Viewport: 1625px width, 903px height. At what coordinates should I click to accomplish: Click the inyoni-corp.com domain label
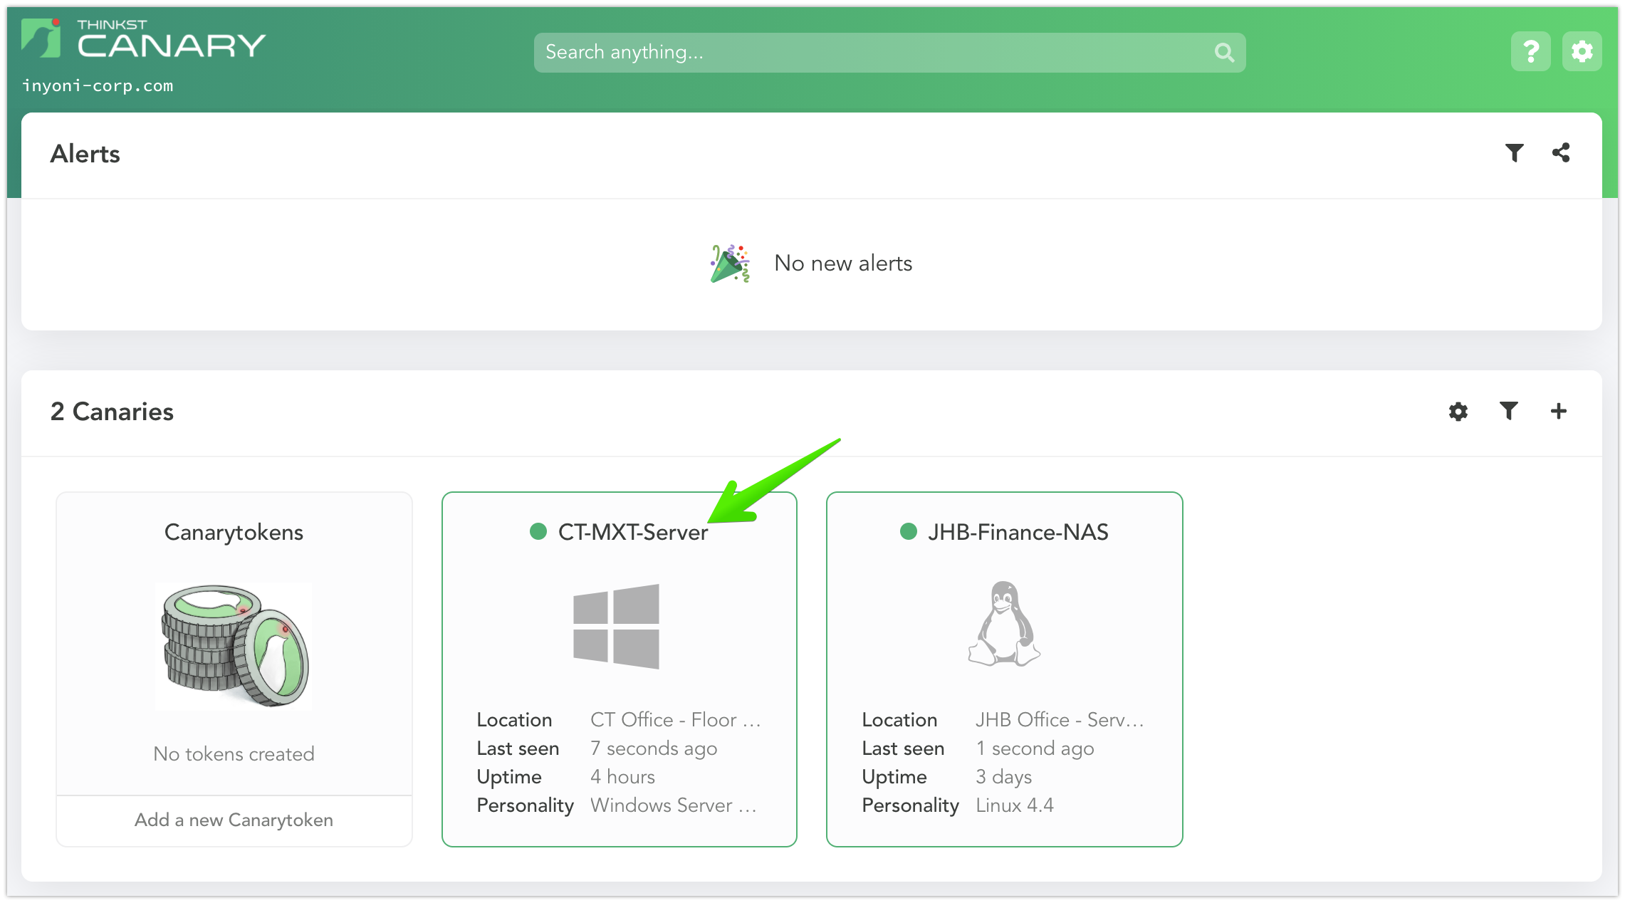pos(98,86)
